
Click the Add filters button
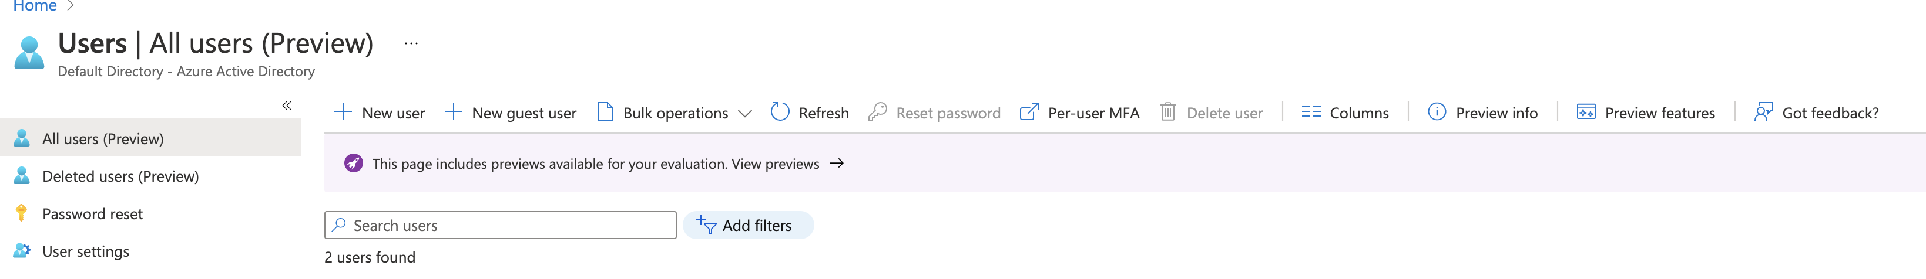pos(756,225)
